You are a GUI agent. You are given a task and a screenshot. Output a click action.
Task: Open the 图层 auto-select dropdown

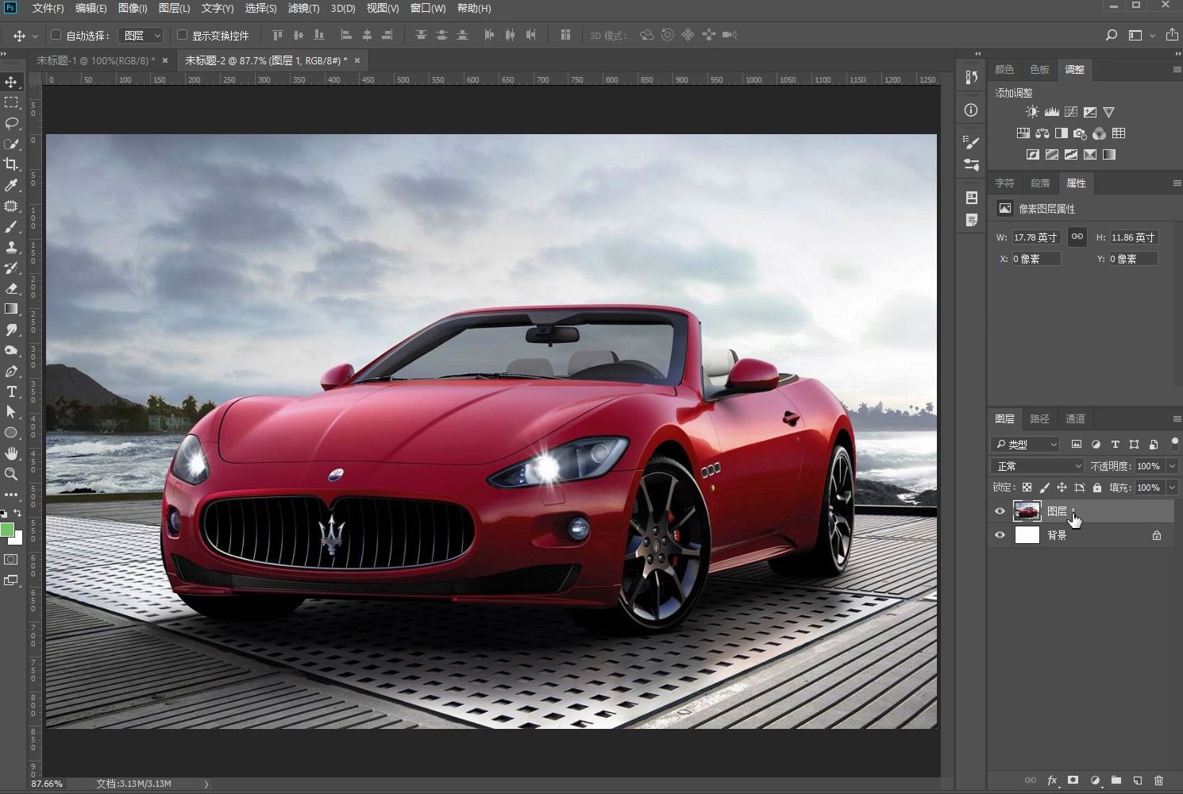pyautogui.click(x=141, y=35)
